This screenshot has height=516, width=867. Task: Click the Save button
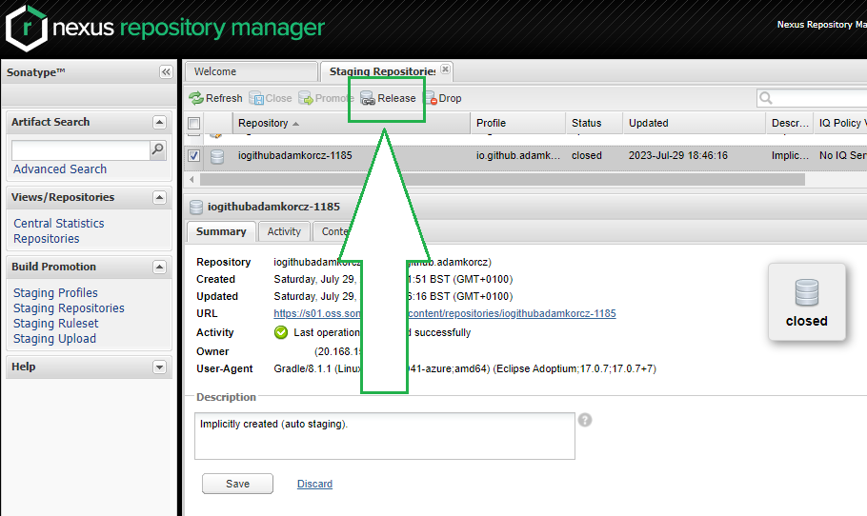click(x=238, y=484)
